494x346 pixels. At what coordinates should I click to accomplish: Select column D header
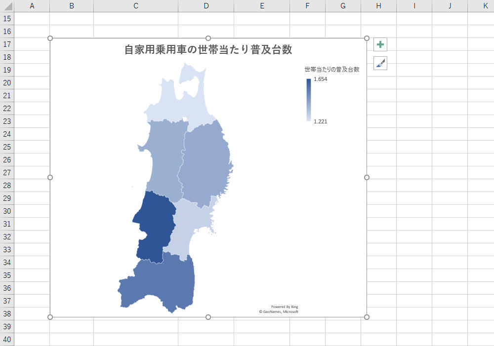point(206,6)
